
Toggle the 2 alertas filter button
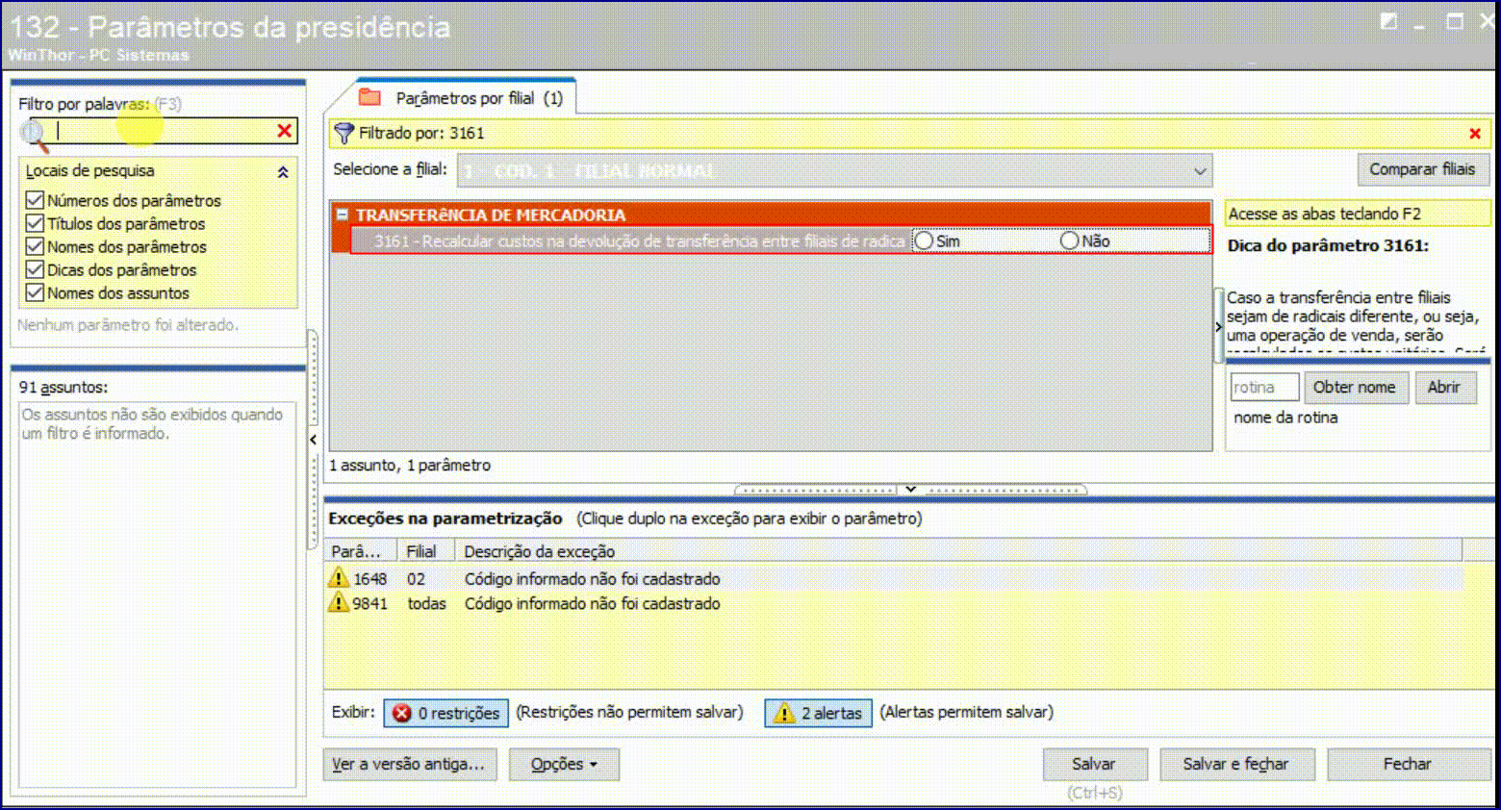(818, 713)
